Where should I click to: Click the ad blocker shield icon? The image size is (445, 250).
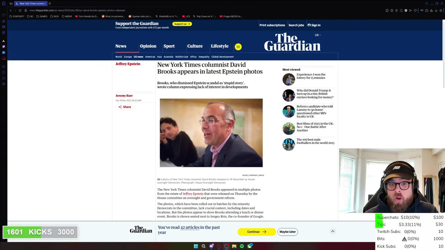[x=406, y=10]
